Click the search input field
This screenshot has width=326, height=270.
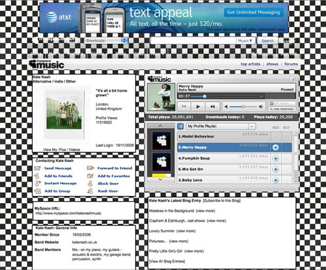click(194, 40)
